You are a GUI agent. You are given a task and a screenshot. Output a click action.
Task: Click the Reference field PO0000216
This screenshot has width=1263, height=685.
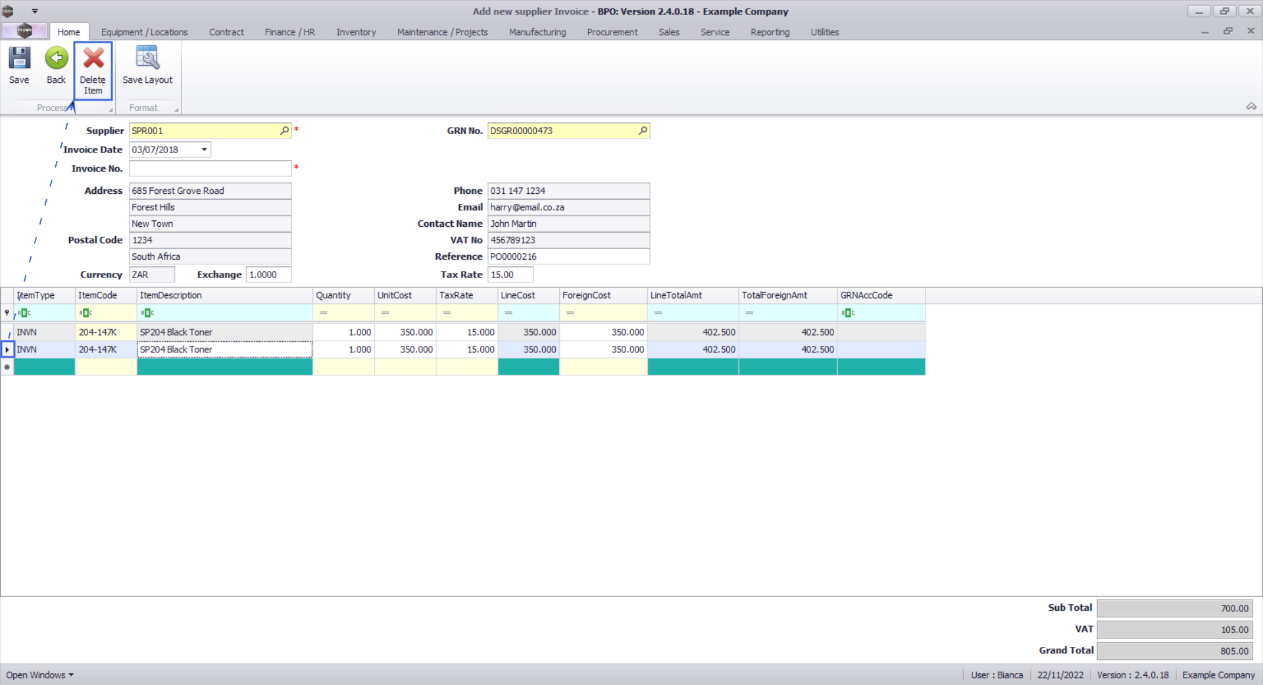pyautogui.click(x=569, y=256)
